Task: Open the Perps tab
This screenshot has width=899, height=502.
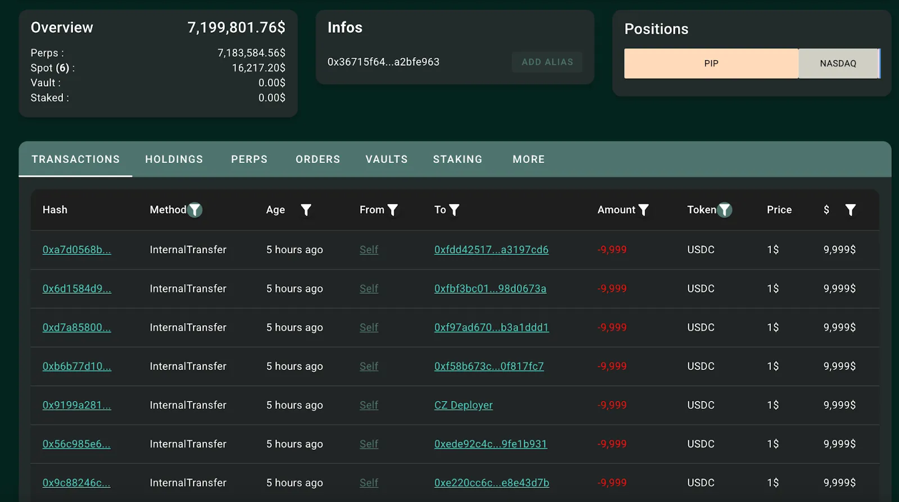Action: [x=249, y=159]
